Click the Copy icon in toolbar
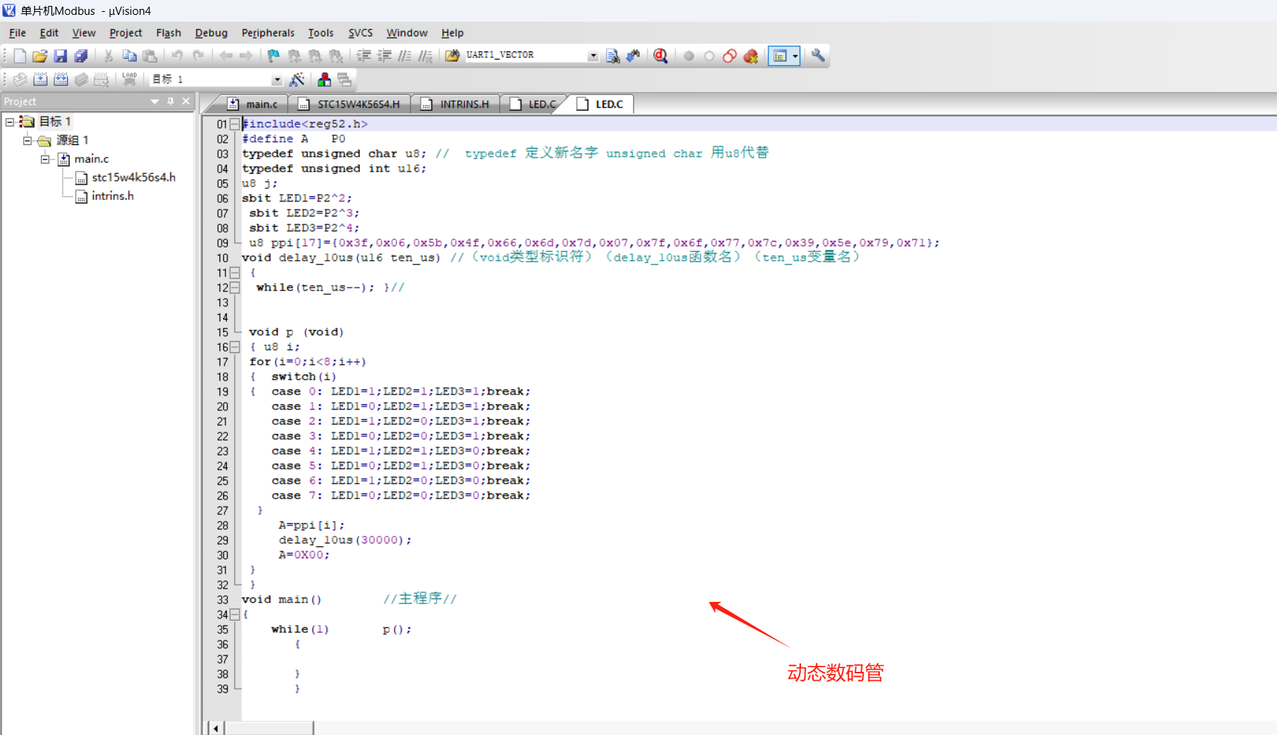The height and width of the screenshot is (735, 1277). [x=129, y=56]
